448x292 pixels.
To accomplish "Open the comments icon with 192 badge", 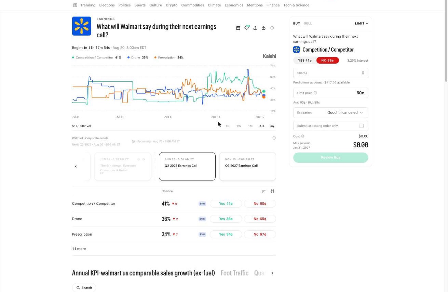I will coord(247,28).
